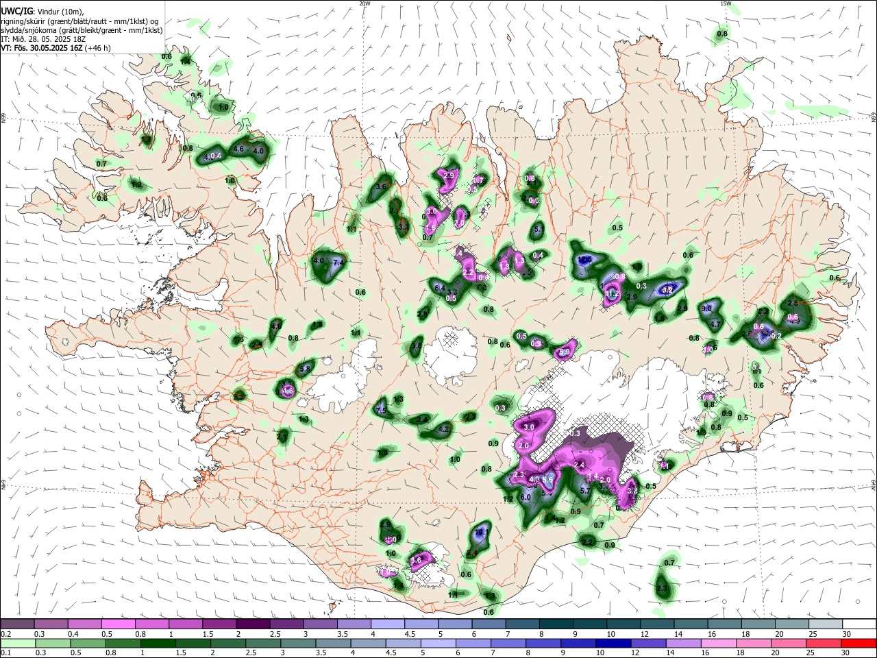Click the bright red final swatch in the rain legend
Image resolution: width=877 pixels, height=658 pixels.
(859, 643)
